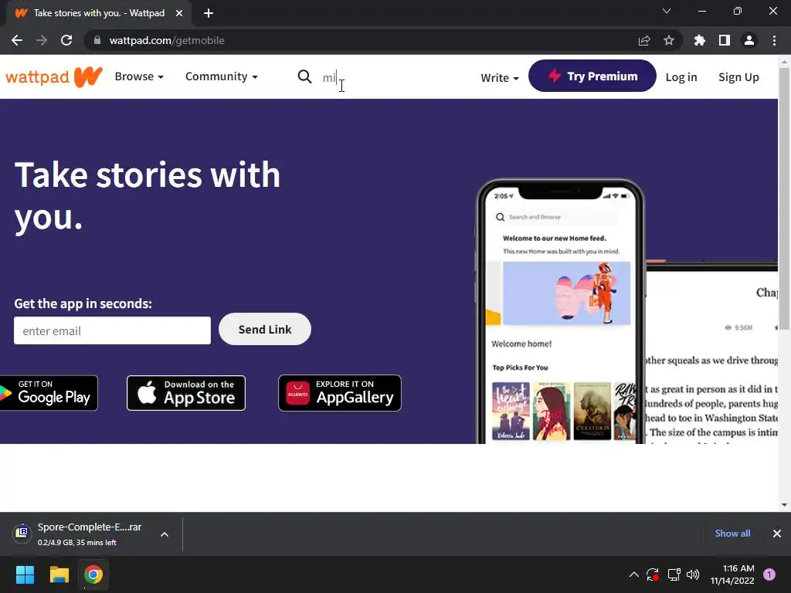The image size is (791, 593).
Task: Expand the Spore download options chevron
Action: point(165,534)
